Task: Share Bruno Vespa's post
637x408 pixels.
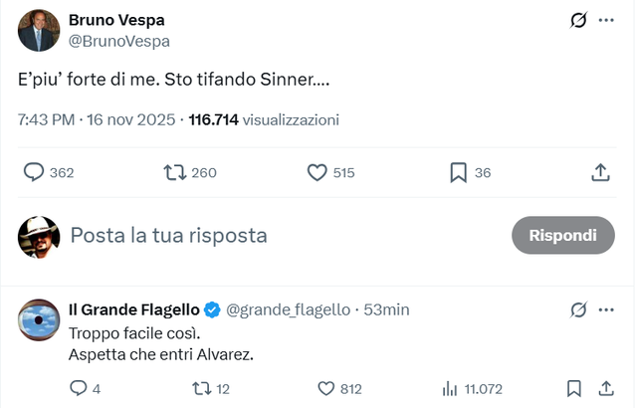Action: 600,172
